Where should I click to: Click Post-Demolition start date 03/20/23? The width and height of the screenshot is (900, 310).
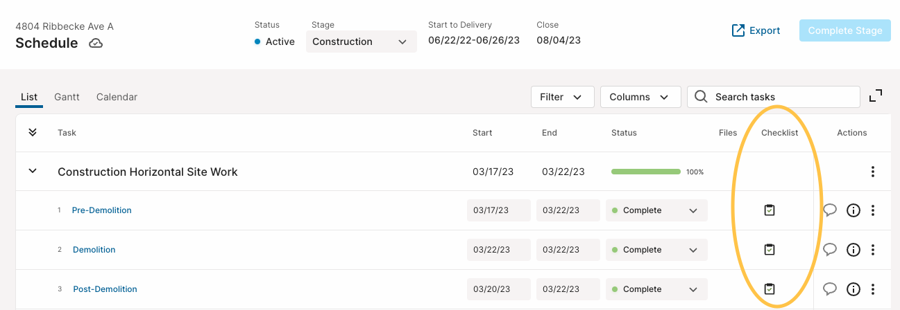499,289
